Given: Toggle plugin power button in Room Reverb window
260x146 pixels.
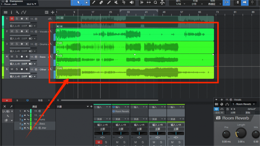Looking at the screenshot, I should pyautogui.click(x=216, y=109).
